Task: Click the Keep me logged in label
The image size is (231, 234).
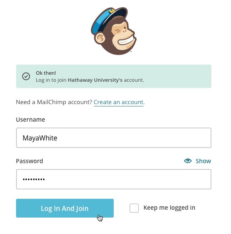Action: point(169,207)
